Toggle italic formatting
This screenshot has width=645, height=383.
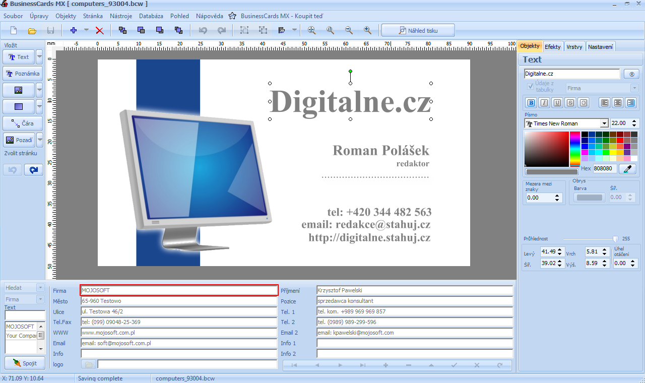(x=544, y=103)
